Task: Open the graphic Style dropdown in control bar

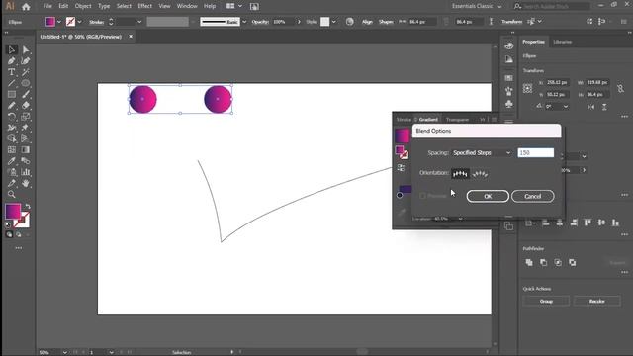Action: (334, 22)
